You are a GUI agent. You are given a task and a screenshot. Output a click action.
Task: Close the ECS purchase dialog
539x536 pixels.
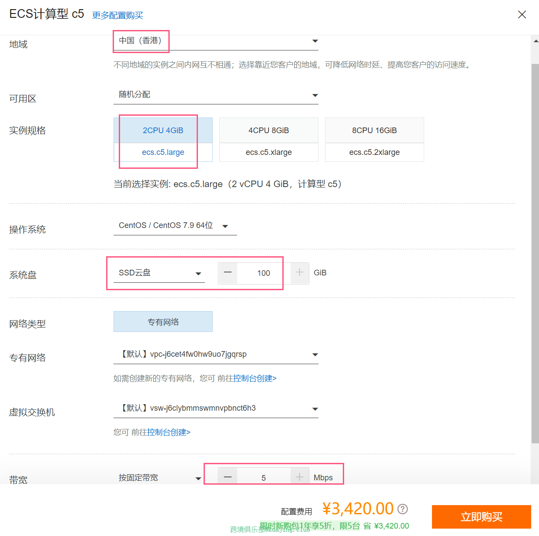click(522, 14)
